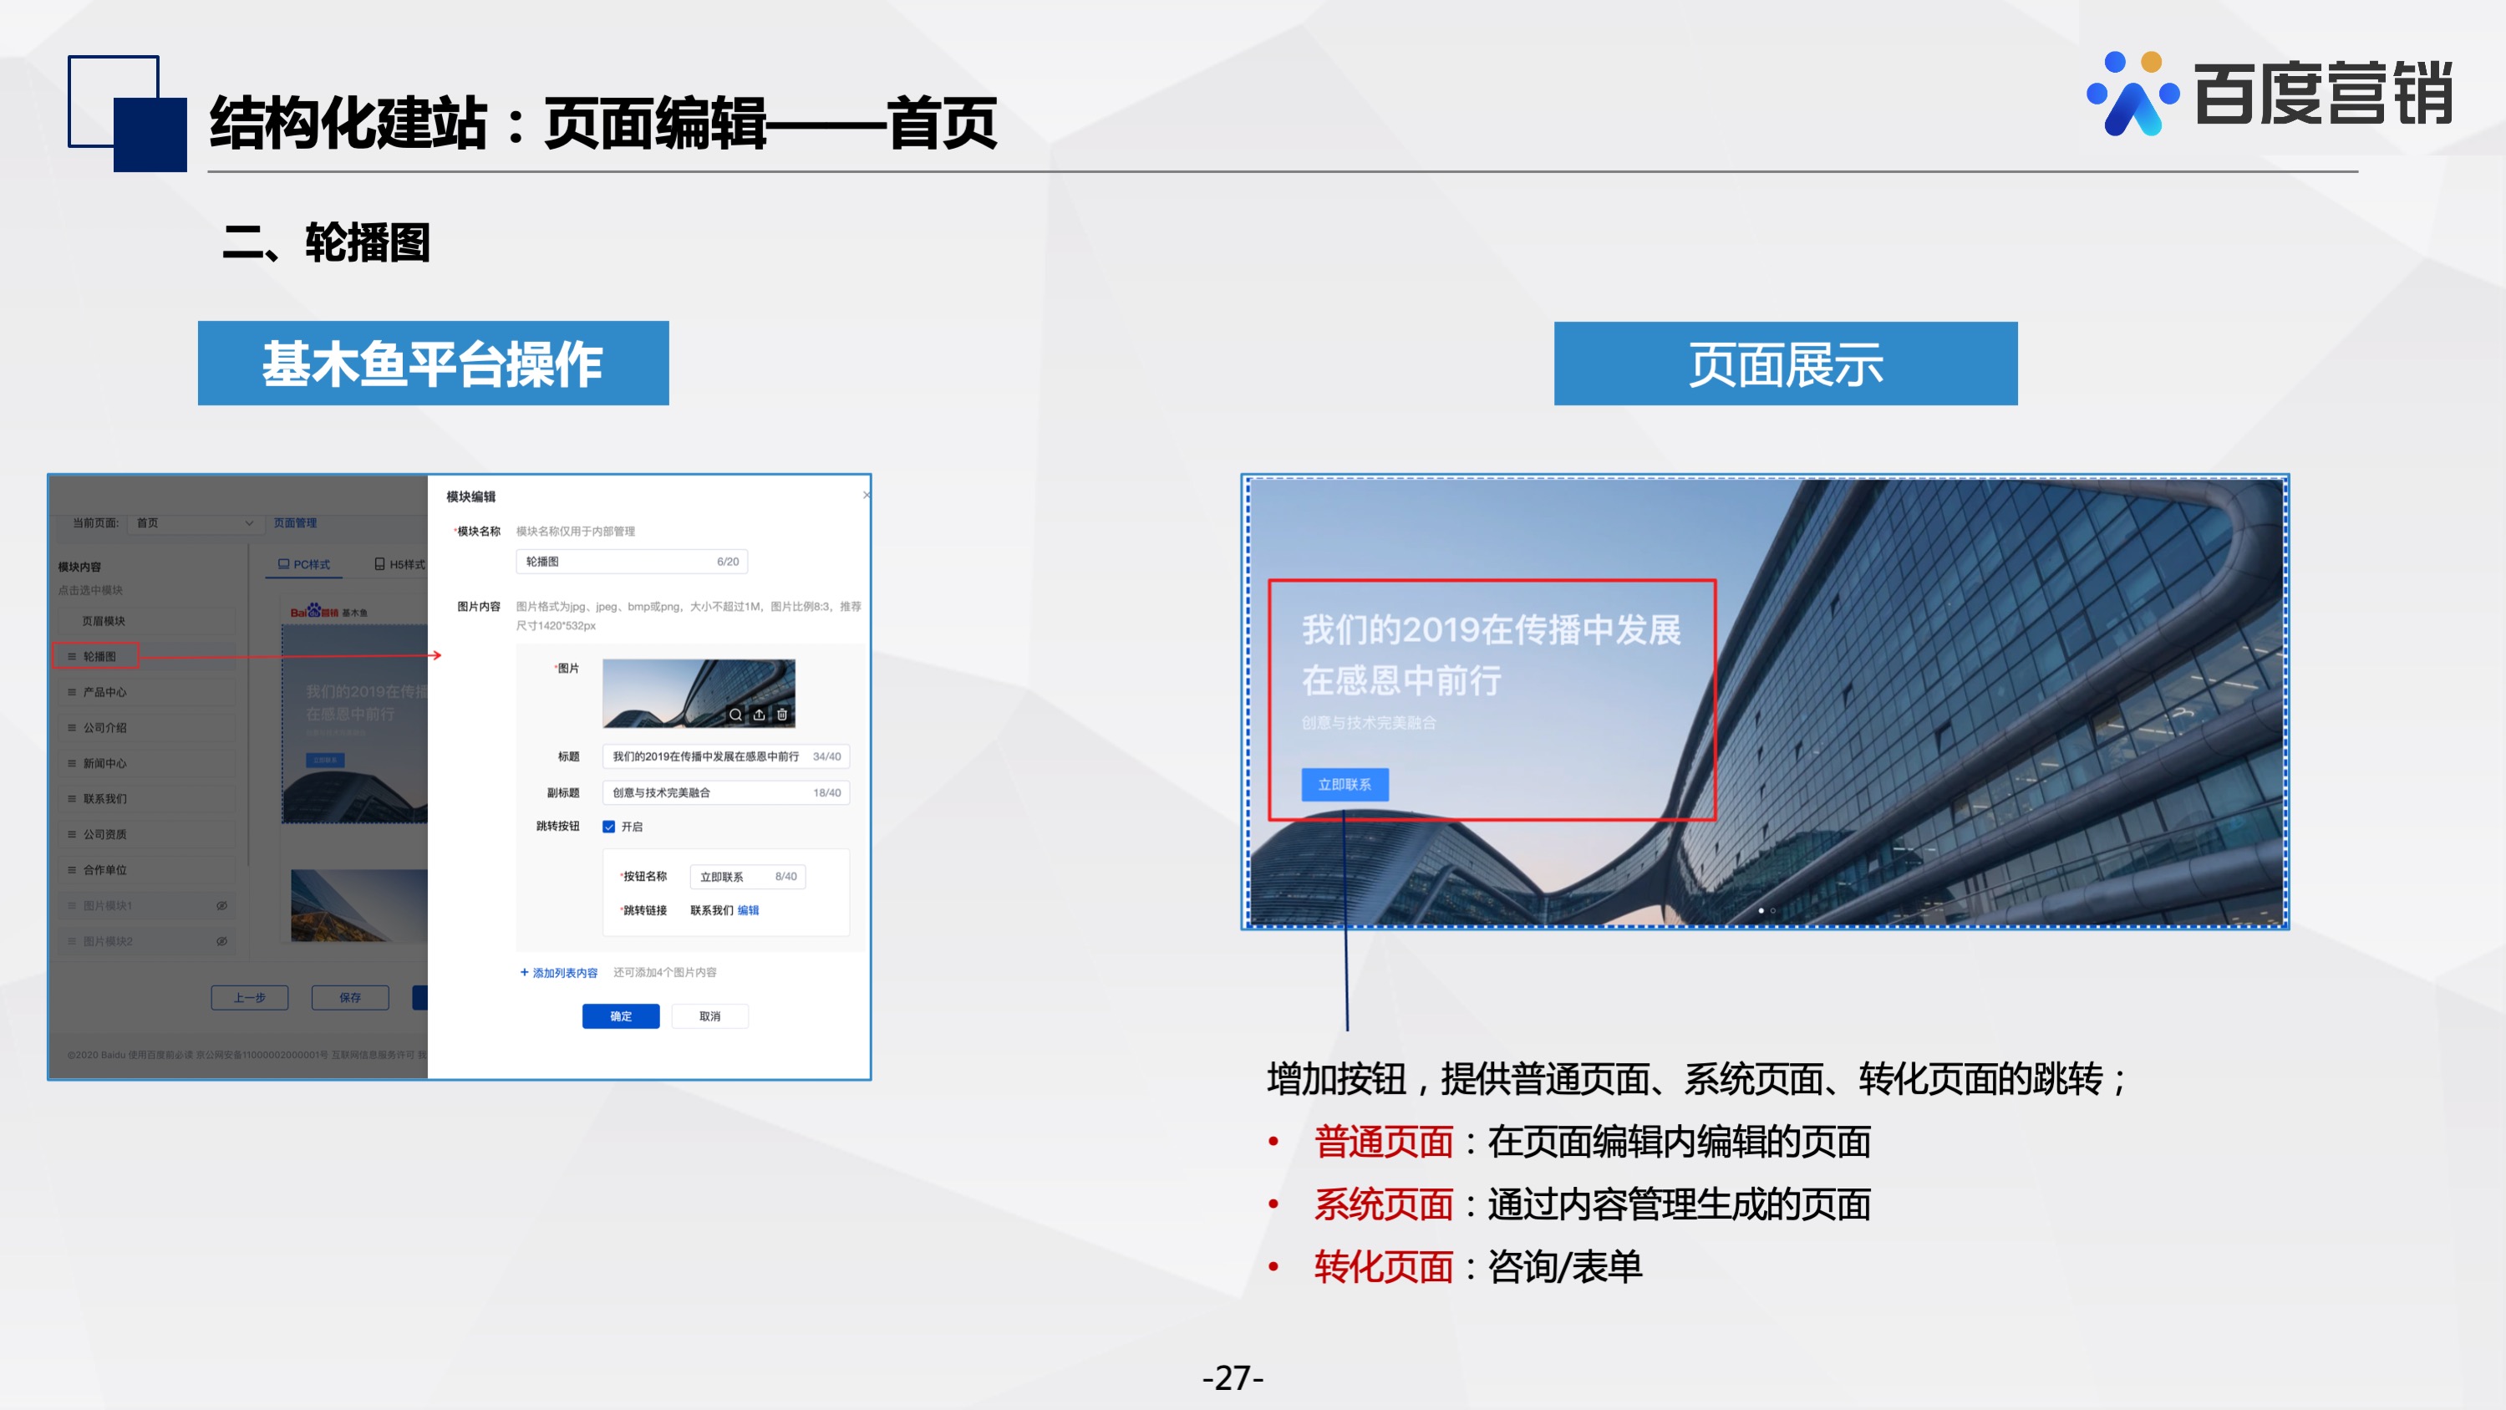Image resolution: width=2506 pixels, height=1410 pixels.
Task: Show hidden 图片模块2 via eye icon
Action: point(221,941)
